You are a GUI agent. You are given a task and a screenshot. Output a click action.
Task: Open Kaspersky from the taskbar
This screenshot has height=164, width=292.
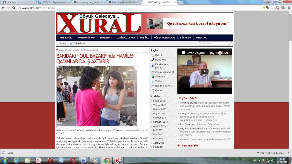point(118,160)
